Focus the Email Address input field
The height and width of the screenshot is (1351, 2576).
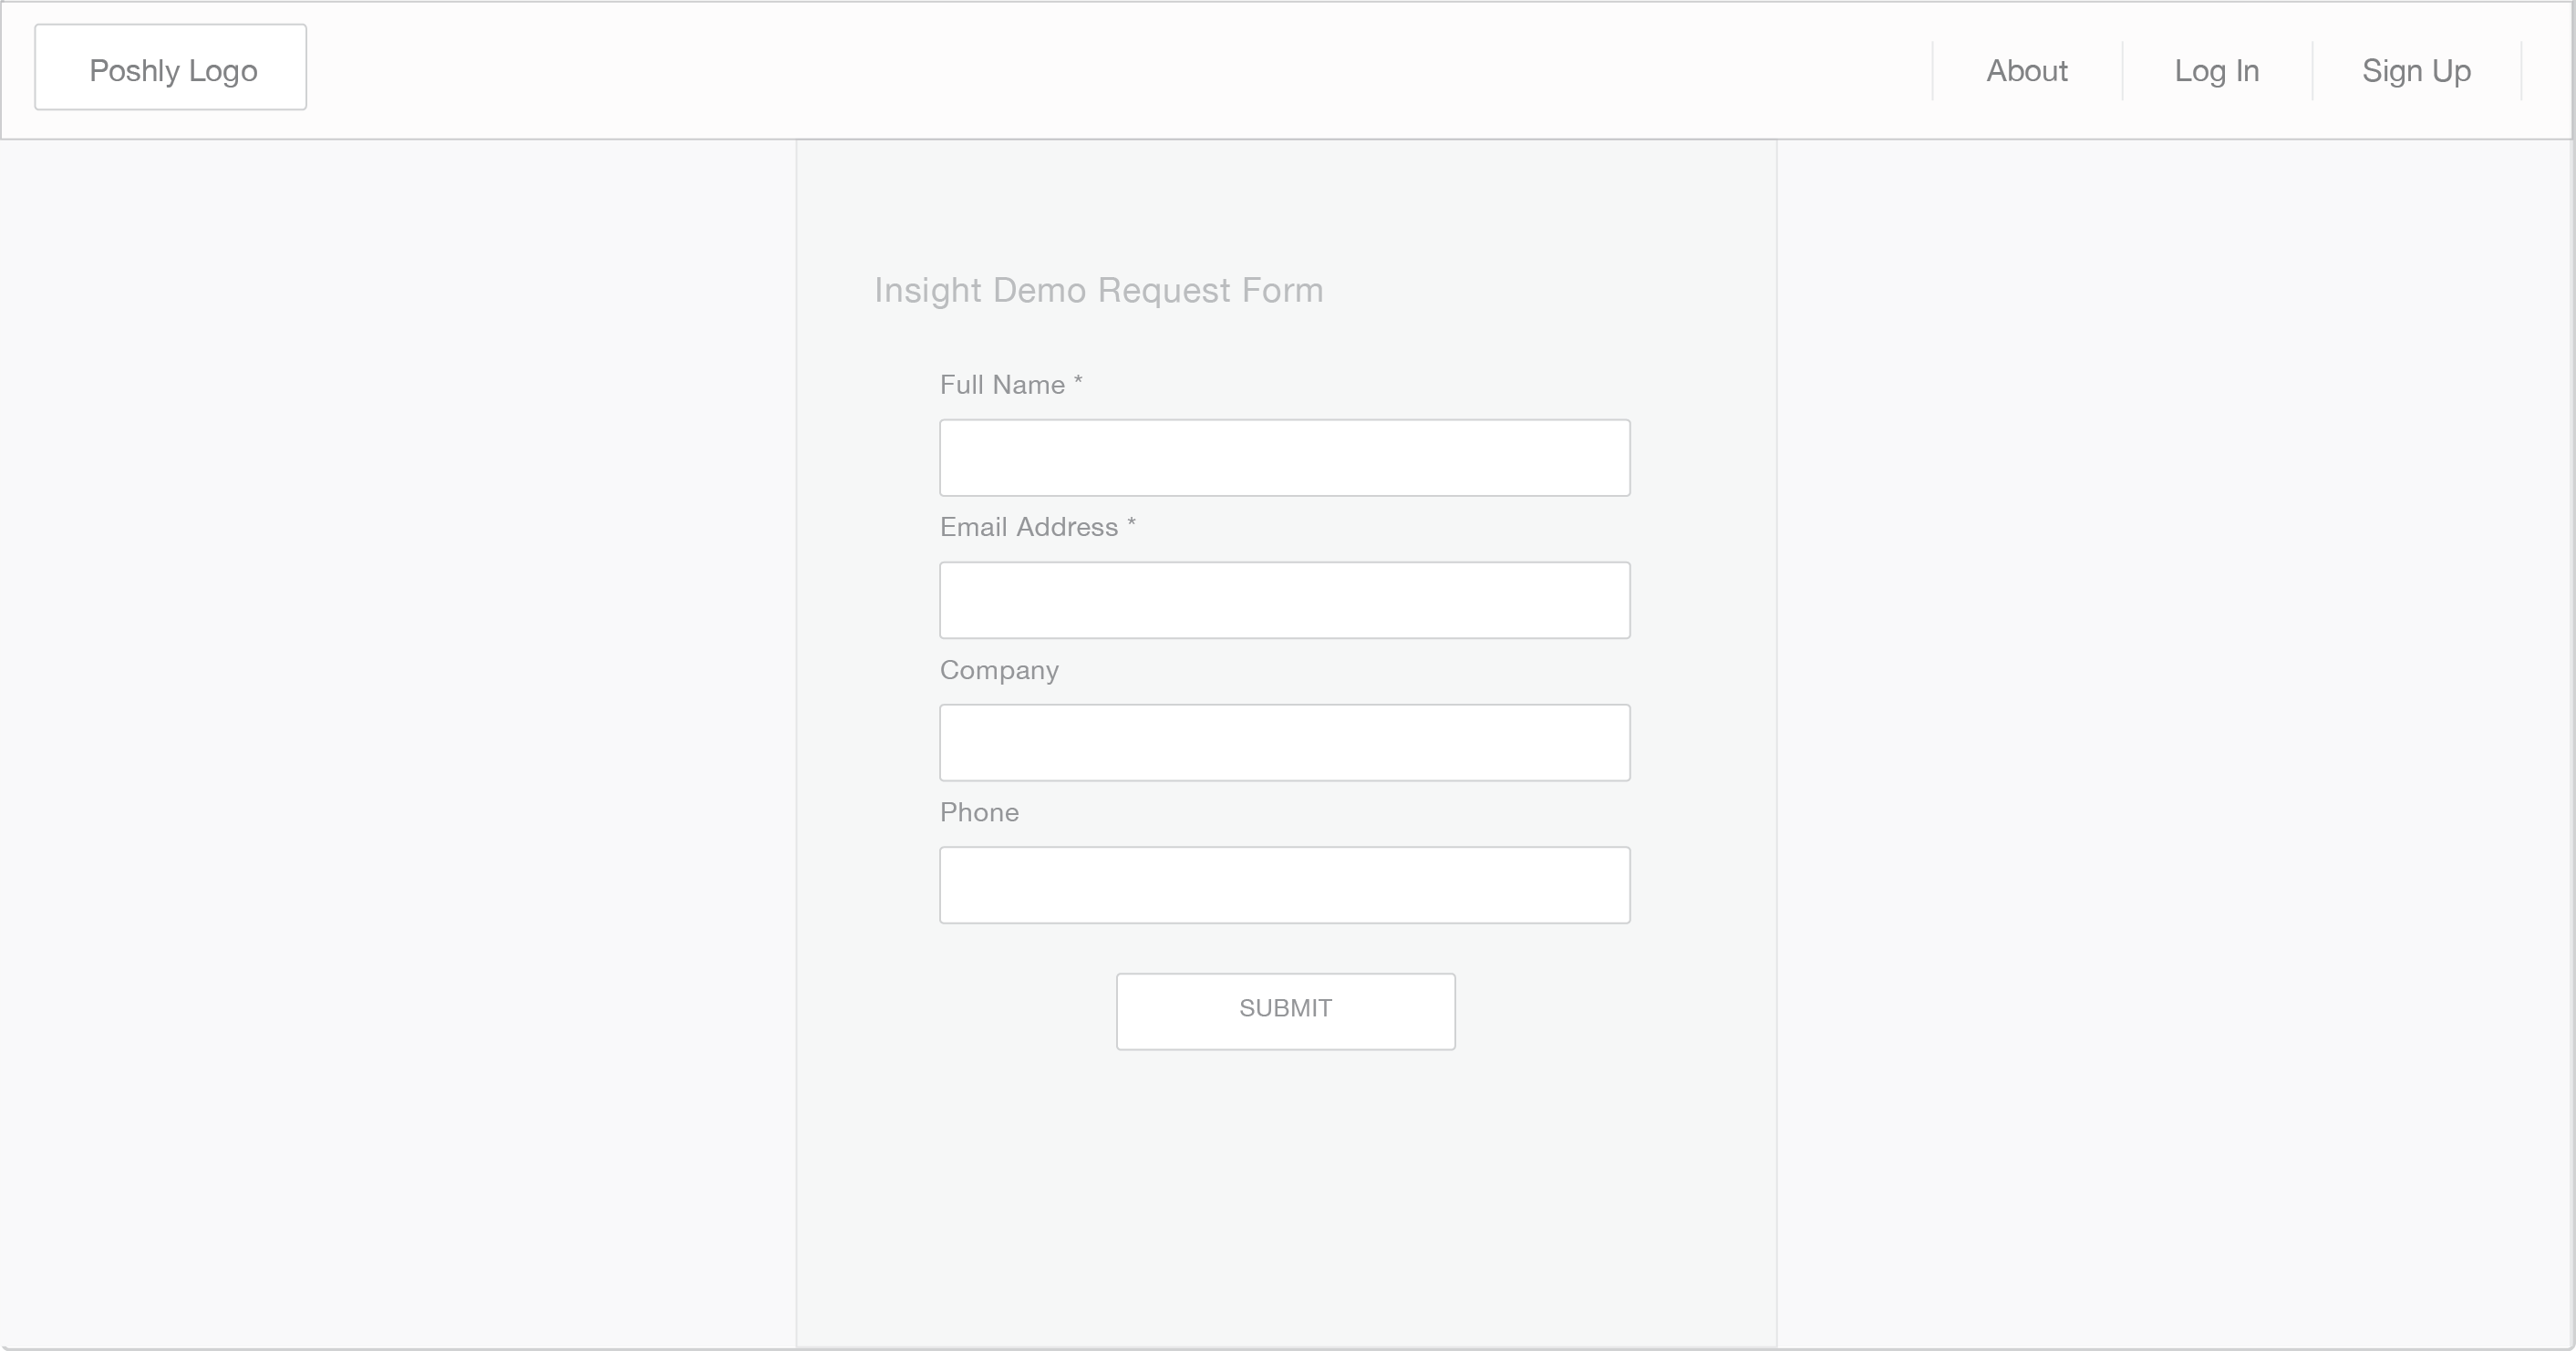pyautogui.click(x=1285, y=600)
